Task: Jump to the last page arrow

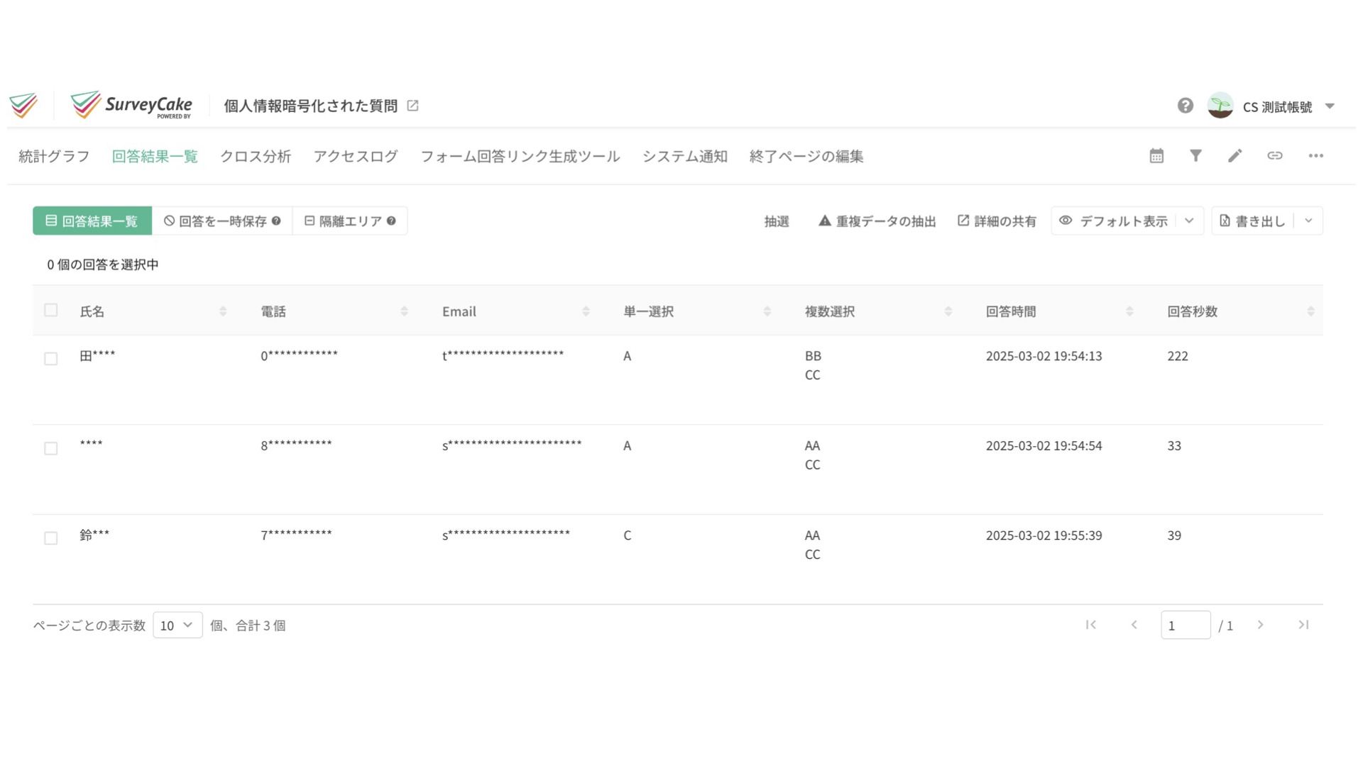Action: click(x=1303, y=625)
